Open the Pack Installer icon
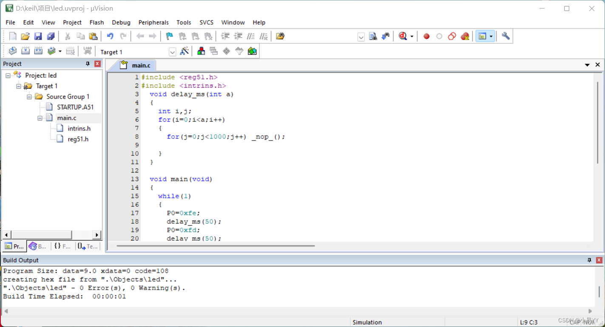 [x=252, y=51]
